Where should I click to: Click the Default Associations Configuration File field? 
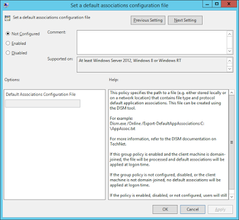[42, 104]
